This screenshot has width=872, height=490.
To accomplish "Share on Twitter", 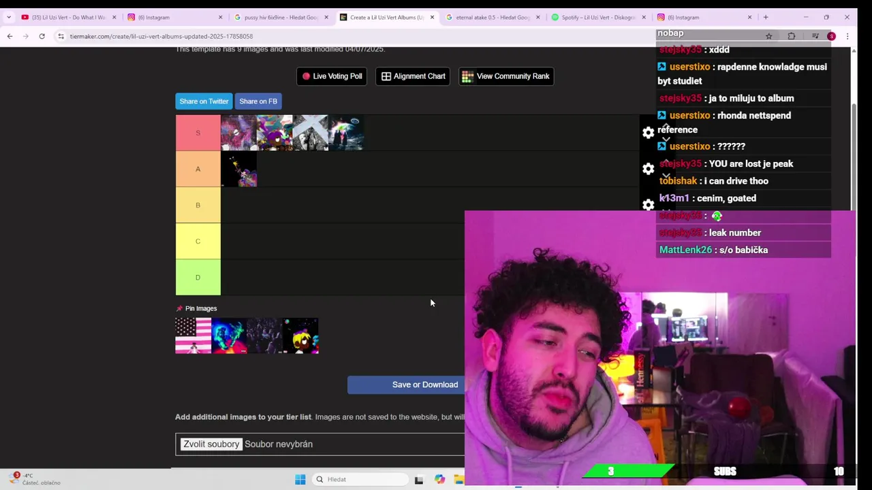I will [204, 101].
